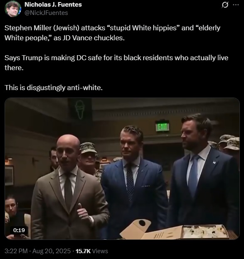Click the neon ice cream cone sign

(80, 110)
